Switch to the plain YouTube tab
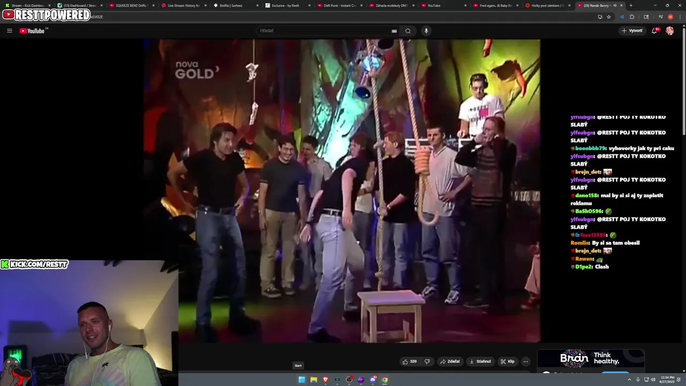686x386 pixels. (443, 5)
